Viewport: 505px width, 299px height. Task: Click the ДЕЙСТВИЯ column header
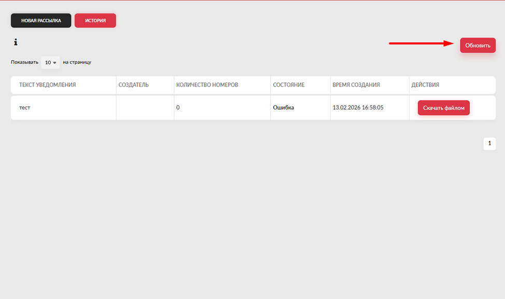425,85
